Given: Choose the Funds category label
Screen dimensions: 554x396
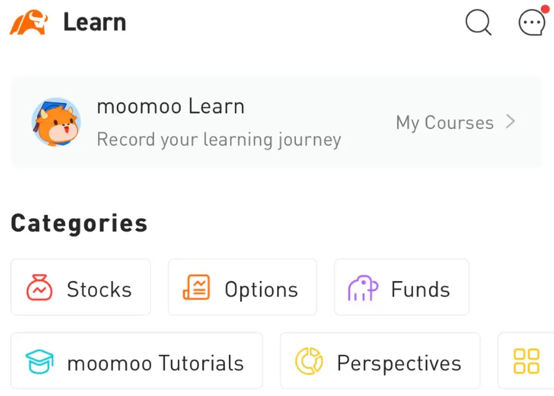Looking at the screenshot, I should click(420, 289).
